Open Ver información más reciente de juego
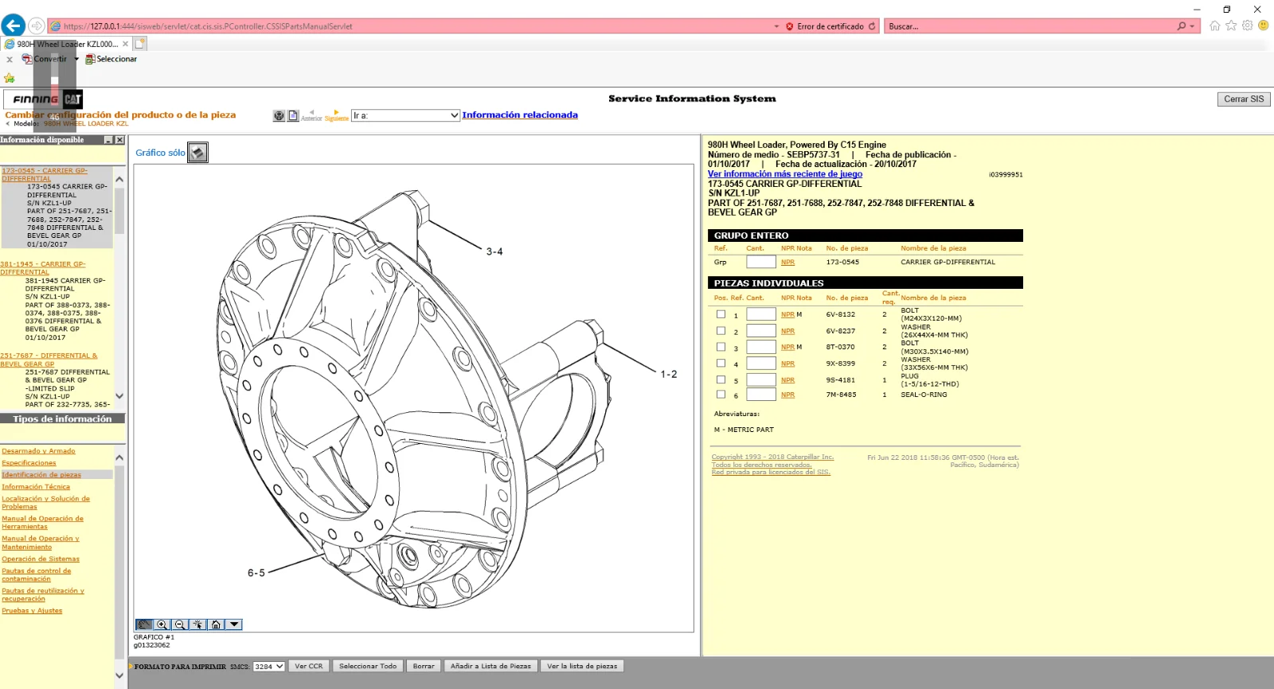 785,174
